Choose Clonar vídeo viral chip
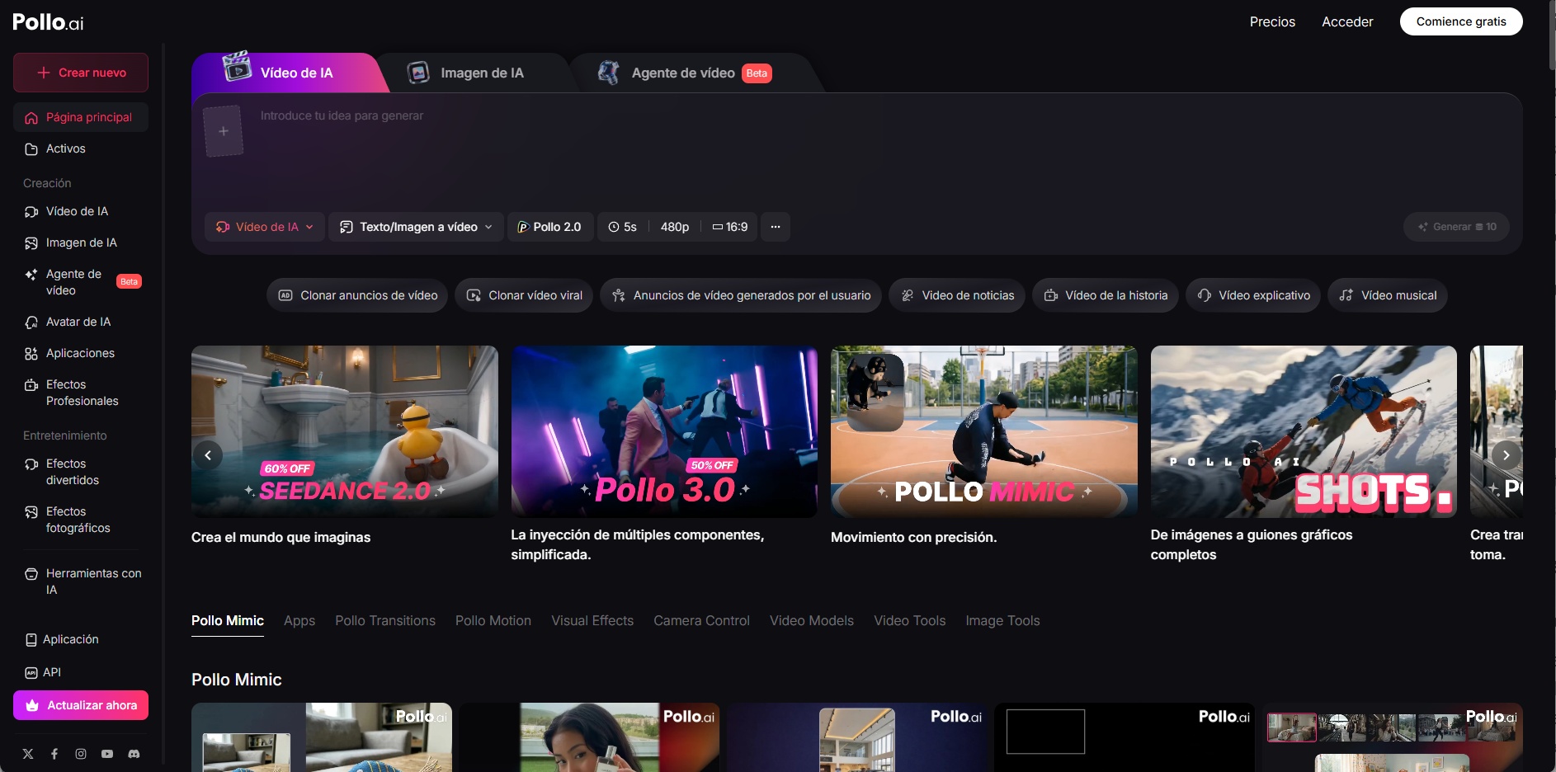The width and height of the screenshot is (1556, 772). 524,295
